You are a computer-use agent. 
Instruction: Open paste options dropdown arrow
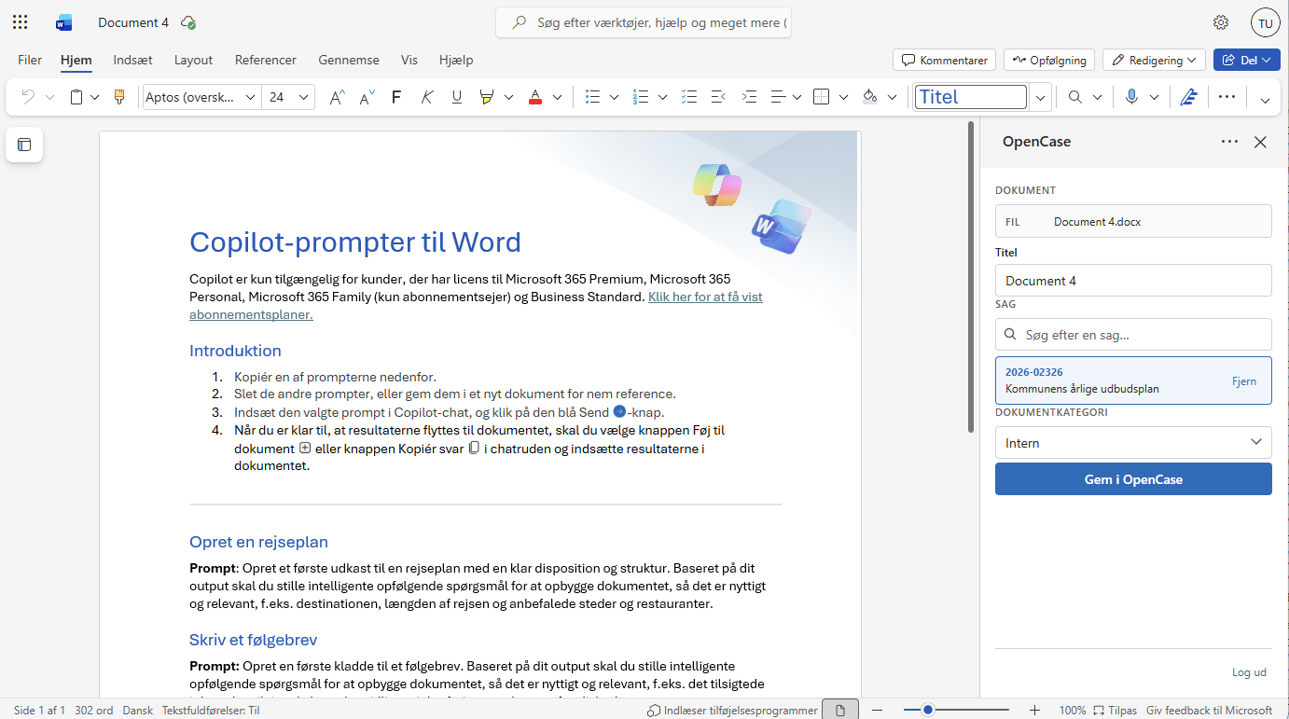click(x=94, y=97)
